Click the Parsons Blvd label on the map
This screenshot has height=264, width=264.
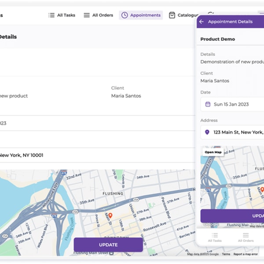pos(166,208)
